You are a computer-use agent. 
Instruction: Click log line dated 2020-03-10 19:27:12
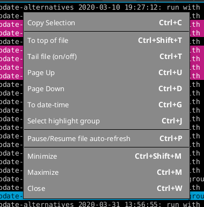point(102,8)
